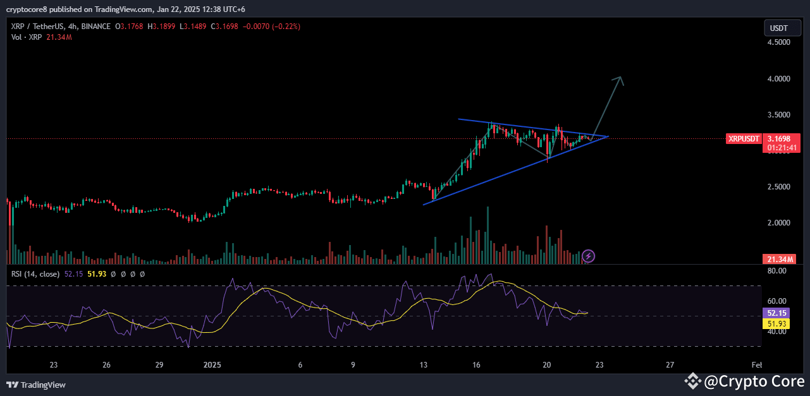Click the 29 date label on time axis
Viewport: 810px width, 396px height.
159,365
